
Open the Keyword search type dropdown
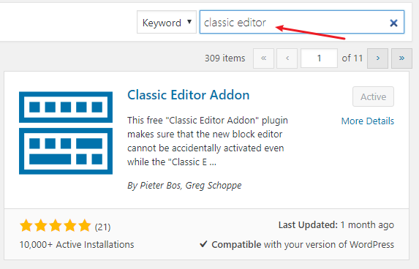point(167,22)
